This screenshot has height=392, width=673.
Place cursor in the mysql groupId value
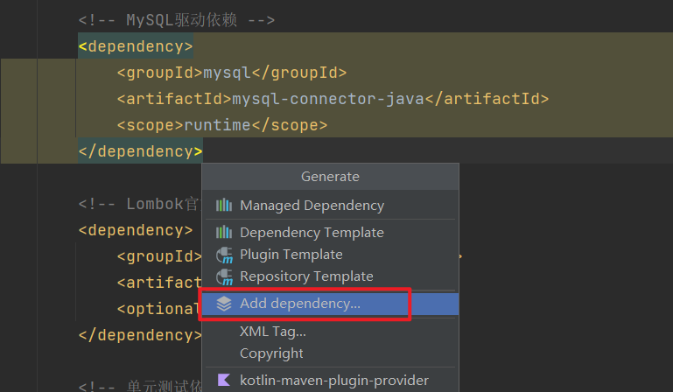(x=227, y=73)
